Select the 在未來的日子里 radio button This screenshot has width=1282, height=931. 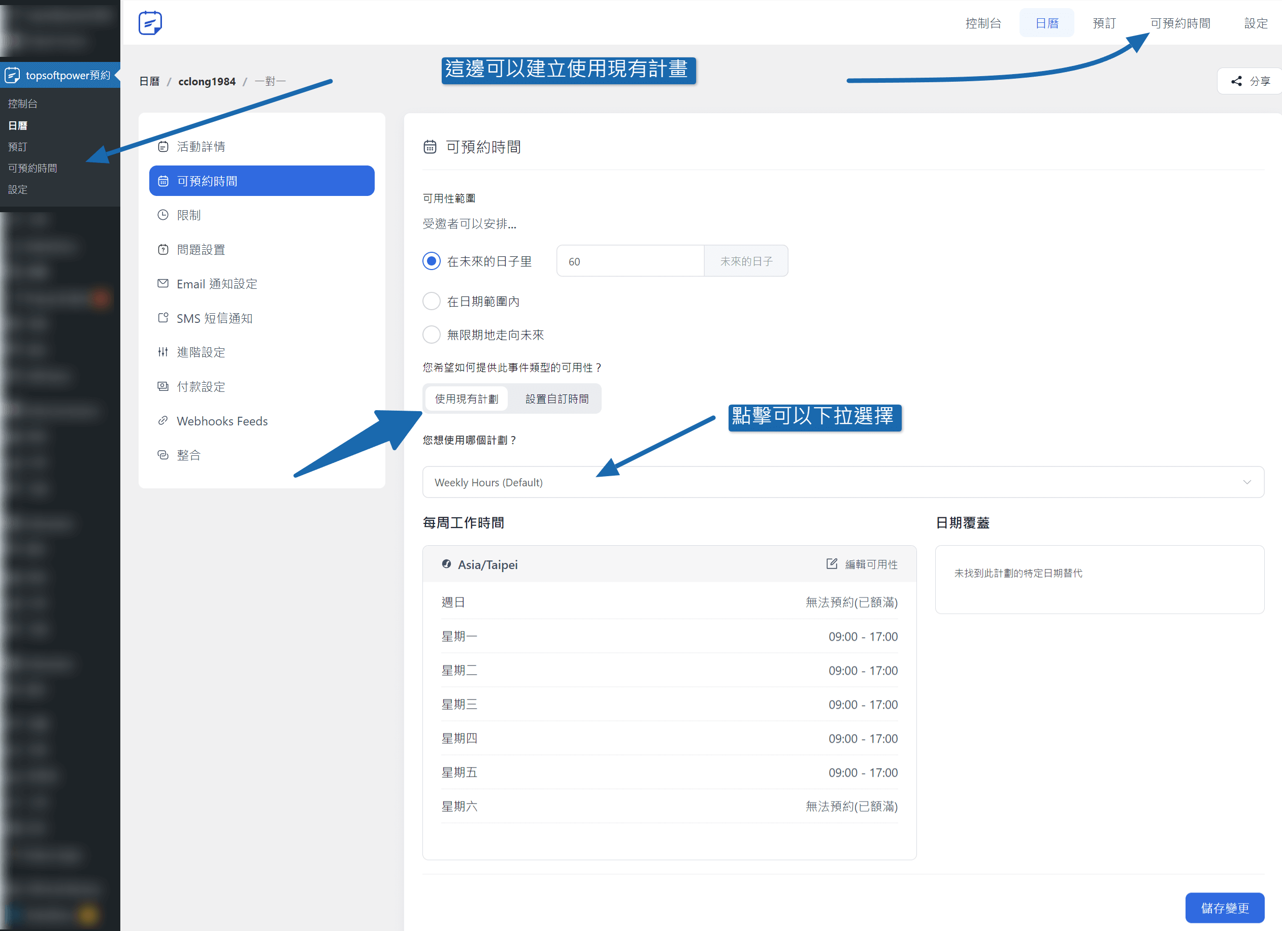(431, 261)
